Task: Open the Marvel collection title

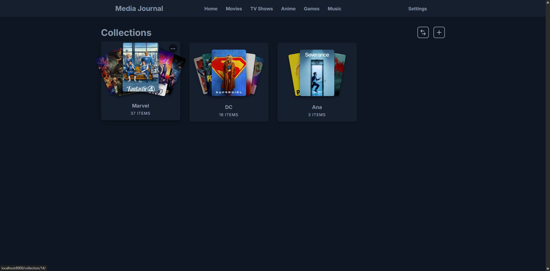Action: tap(140, 106)
